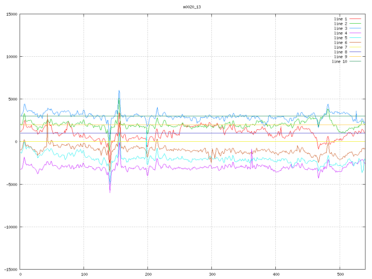Click the -15000 y-axis tick label

click(x=10, y=269)
